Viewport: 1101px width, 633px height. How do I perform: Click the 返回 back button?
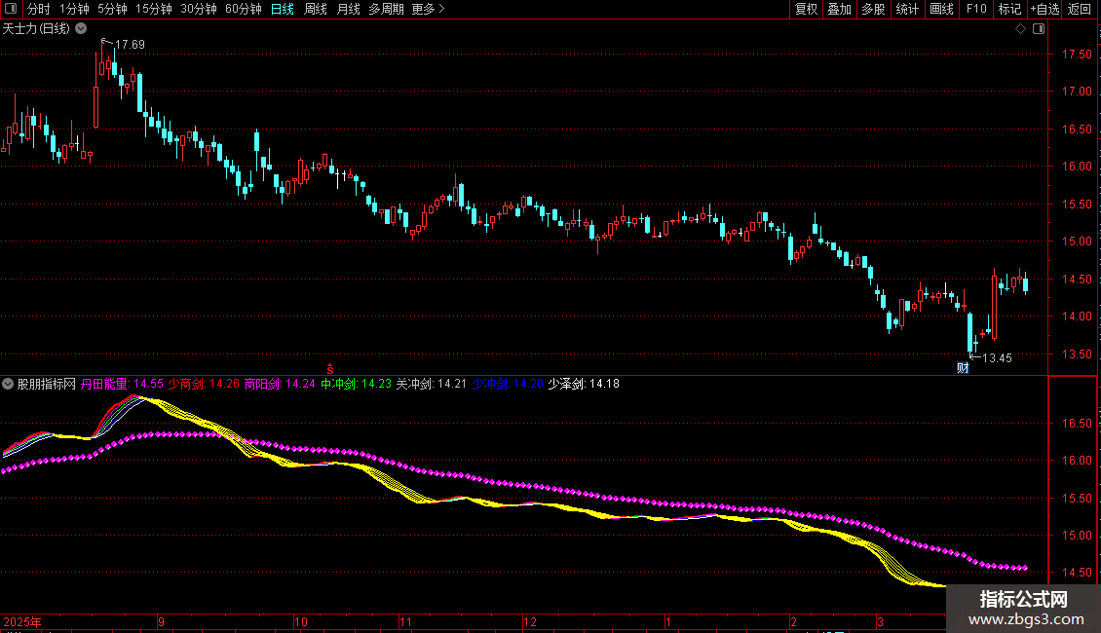(x=1080, y=9)
